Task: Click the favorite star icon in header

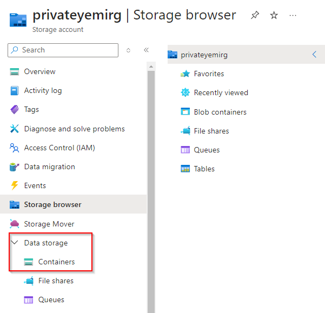Action: tap(274, 16)
